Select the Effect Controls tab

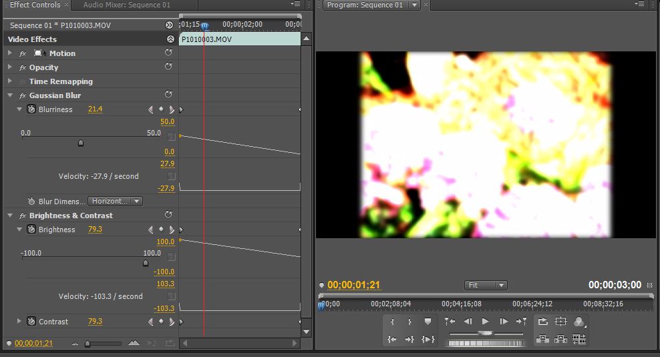pos(35,5)
